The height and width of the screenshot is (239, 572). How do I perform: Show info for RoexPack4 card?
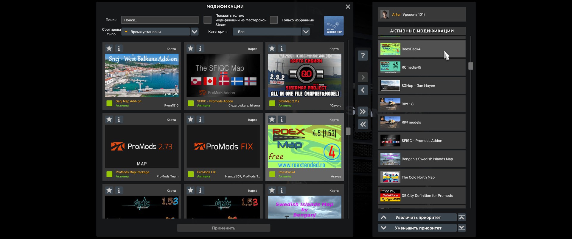coord(282,119)
